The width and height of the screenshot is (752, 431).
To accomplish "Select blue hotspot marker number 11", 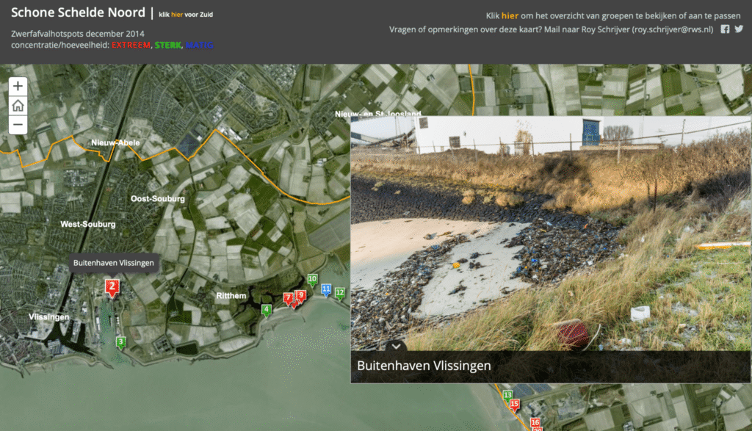I will (326, 289).
